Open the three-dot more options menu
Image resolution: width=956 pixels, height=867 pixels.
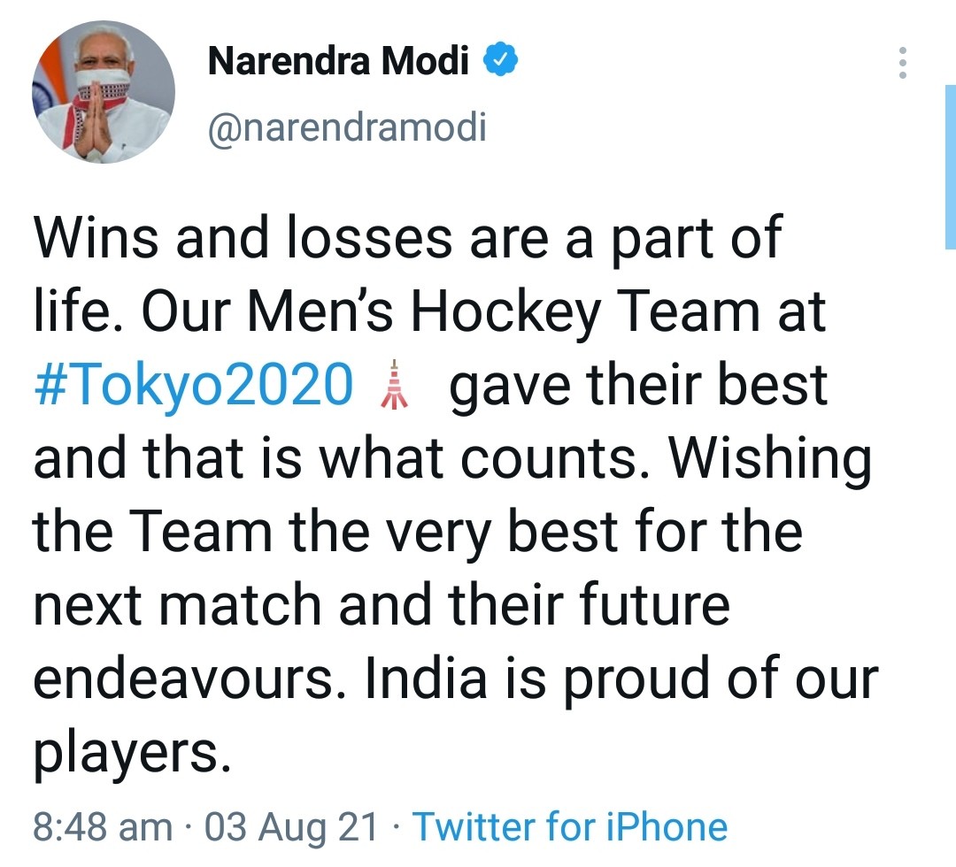[x=902, y=63]
